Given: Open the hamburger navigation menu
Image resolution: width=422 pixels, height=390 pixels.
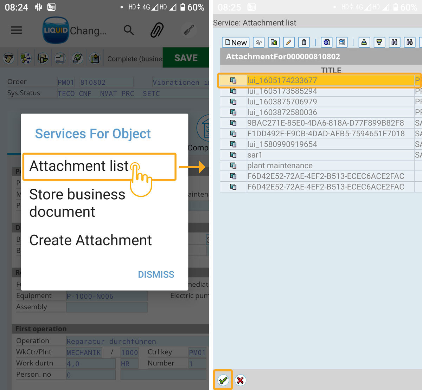Looking at the screenshot, I should click(x=16, y=30).
